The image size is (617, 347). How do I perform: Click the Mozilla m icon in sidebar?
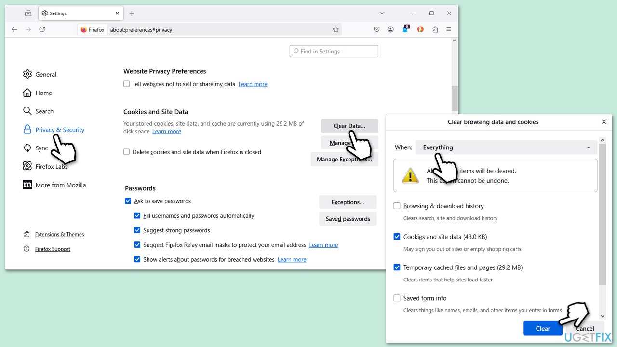(27, 185)
